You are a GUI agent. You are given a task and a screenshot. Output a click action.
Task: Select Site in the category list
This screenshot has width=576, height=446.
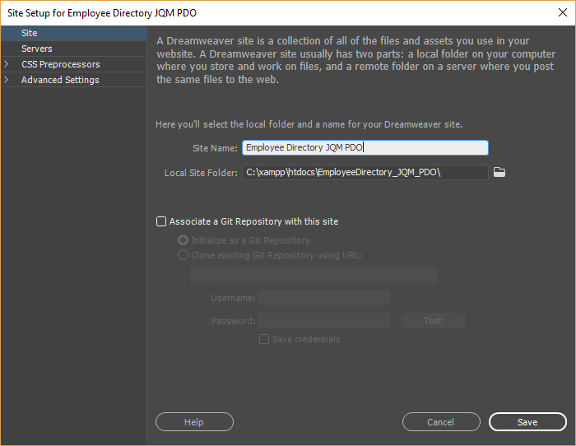[x=30, y=33]
